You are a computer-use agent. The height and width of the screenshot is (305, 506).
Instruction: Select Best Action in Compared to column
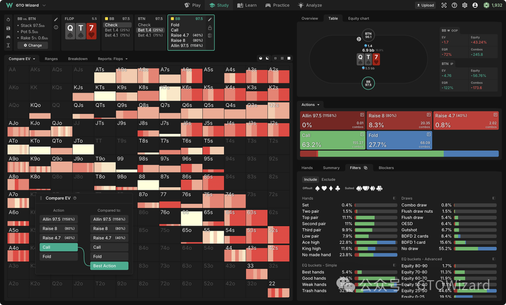110,266
